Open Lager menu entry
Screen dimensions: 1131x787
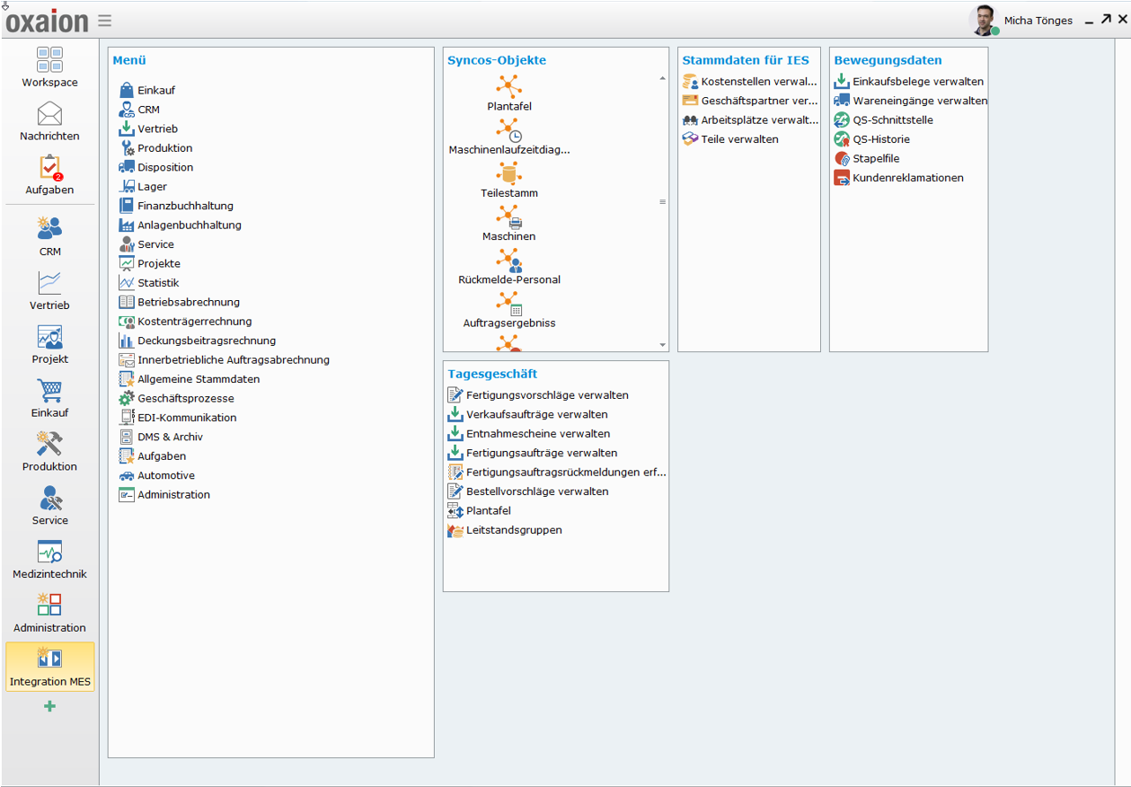(x=143, y=187)
